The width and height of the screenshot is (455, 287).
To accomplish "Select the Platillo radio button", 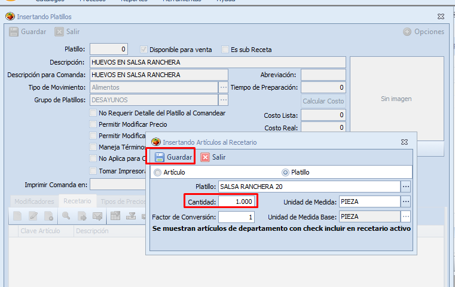I will pos(285,172).
